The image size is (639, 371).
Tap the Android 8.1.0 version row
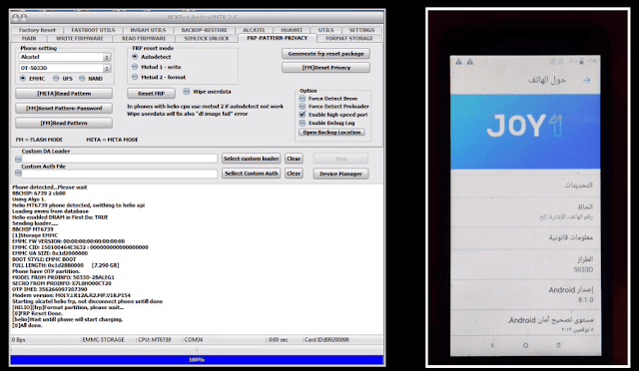point(525,295)
